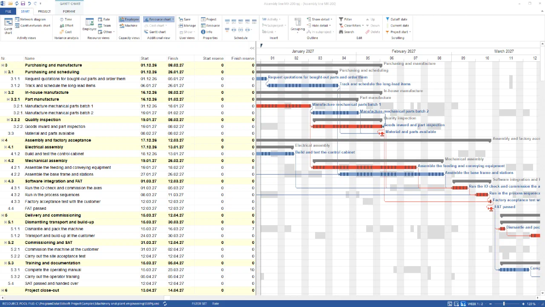Screen dimensions: 545x307
Task: Open the large Employee resource view
Action: pos(89,25)
